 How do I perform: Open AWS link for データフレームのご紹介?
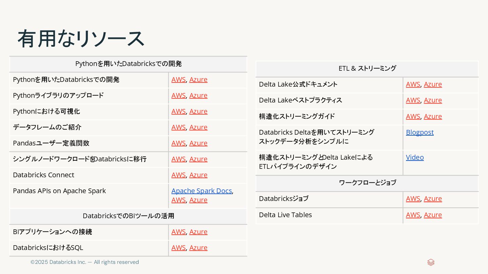[x=179, y=127]
